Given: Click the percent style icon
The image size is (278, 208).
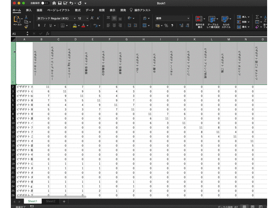Looking at the screenshot, I should [166, 26].
